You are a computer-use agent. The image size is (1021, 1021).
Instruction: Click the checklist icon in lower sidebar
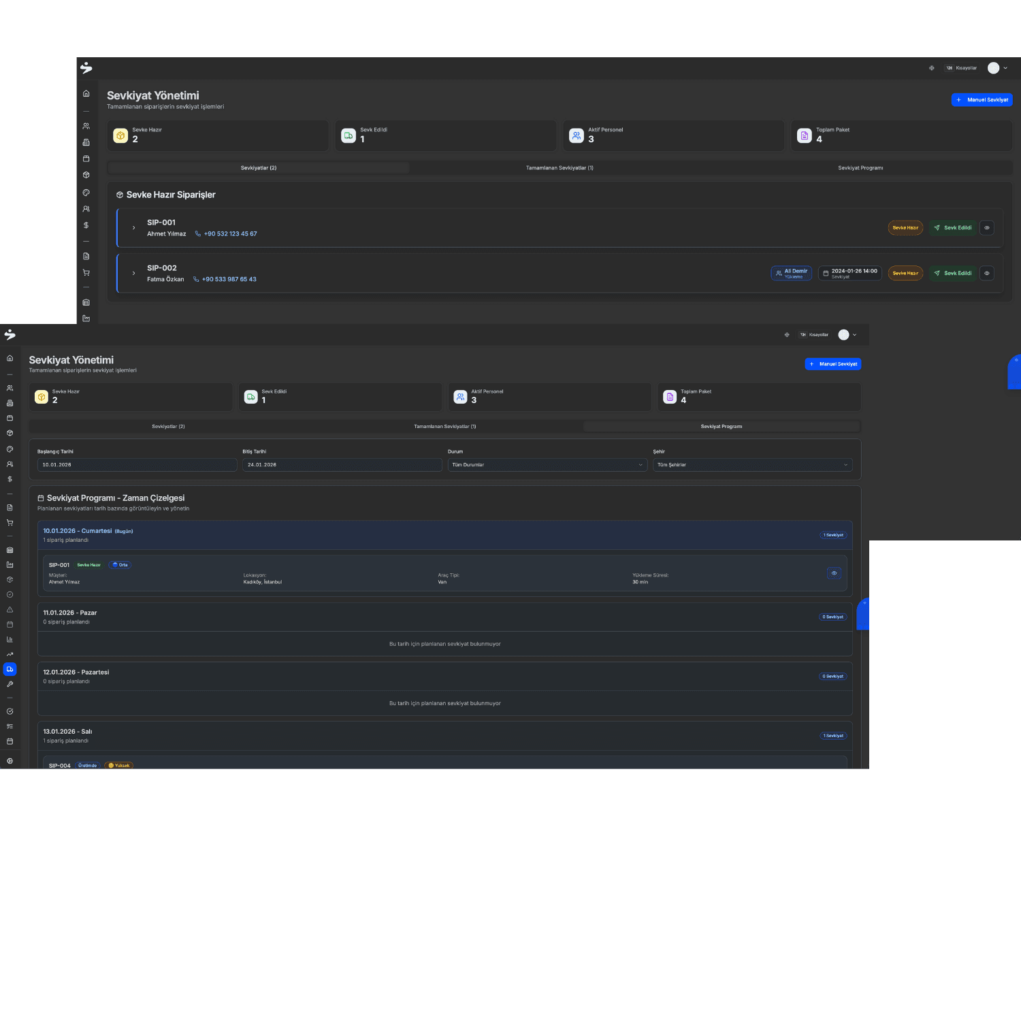[10, 726]
